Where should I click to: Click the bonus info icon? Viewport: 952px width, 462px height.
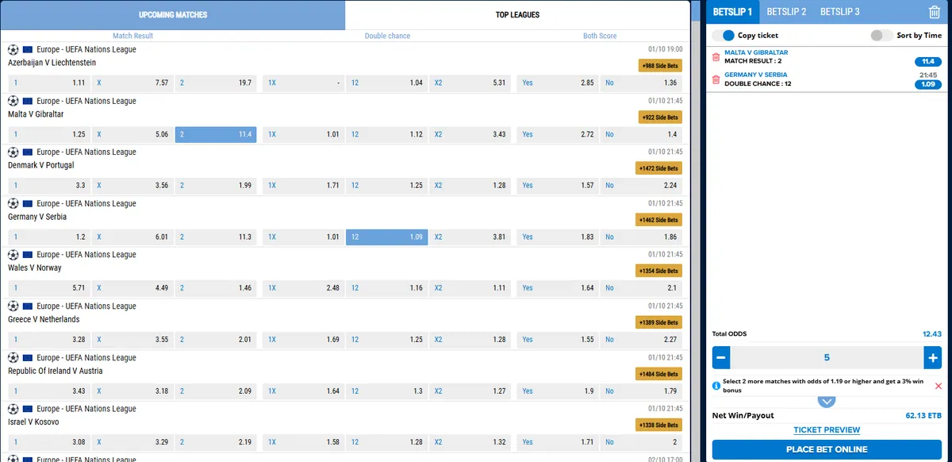click(716, 386)
